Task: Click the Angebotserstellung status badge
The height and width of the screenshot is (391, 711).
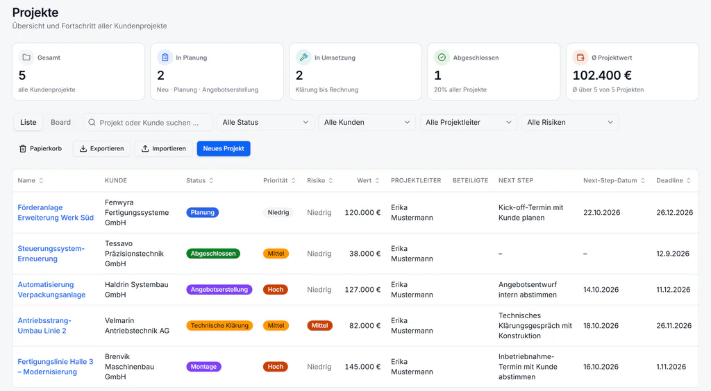Action: pos(219,290)
